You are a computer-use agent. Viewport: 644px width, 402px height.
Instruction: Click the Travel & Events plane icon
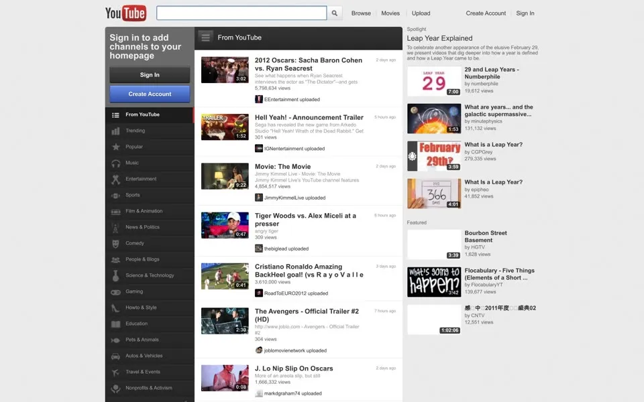[116, 372]
